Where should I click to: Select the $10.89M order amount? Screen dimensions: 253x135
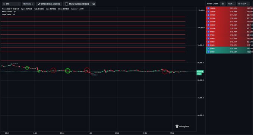[x=233, y=18]
